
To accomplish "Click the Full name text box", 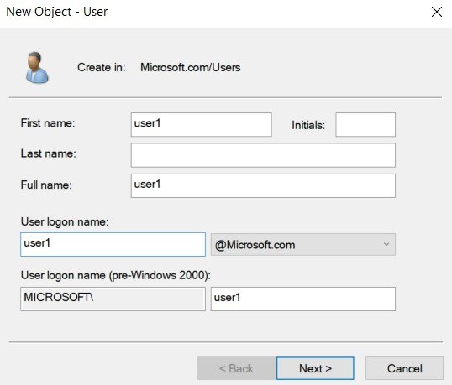I will pyautogui.click(x=263, y=185).
